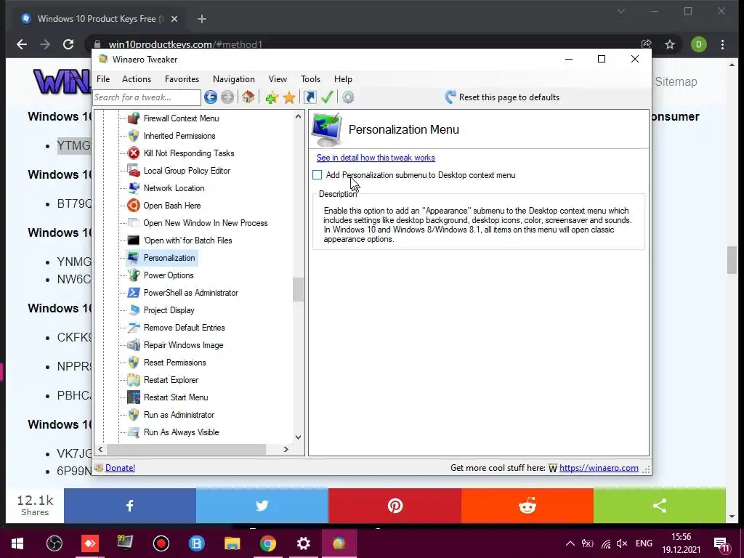Open See in detail how this tweak works link
The width and height of the screenshot is (744, 558).
pos(376,158)
